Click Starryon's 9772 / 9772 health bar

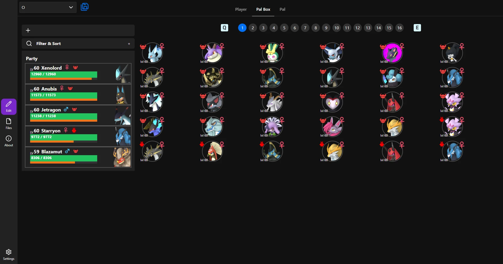pyautogui.click(x=64, y=137)
